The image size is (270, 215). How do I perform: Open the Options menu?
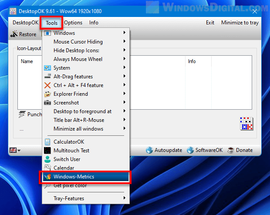tap(73, 23)
